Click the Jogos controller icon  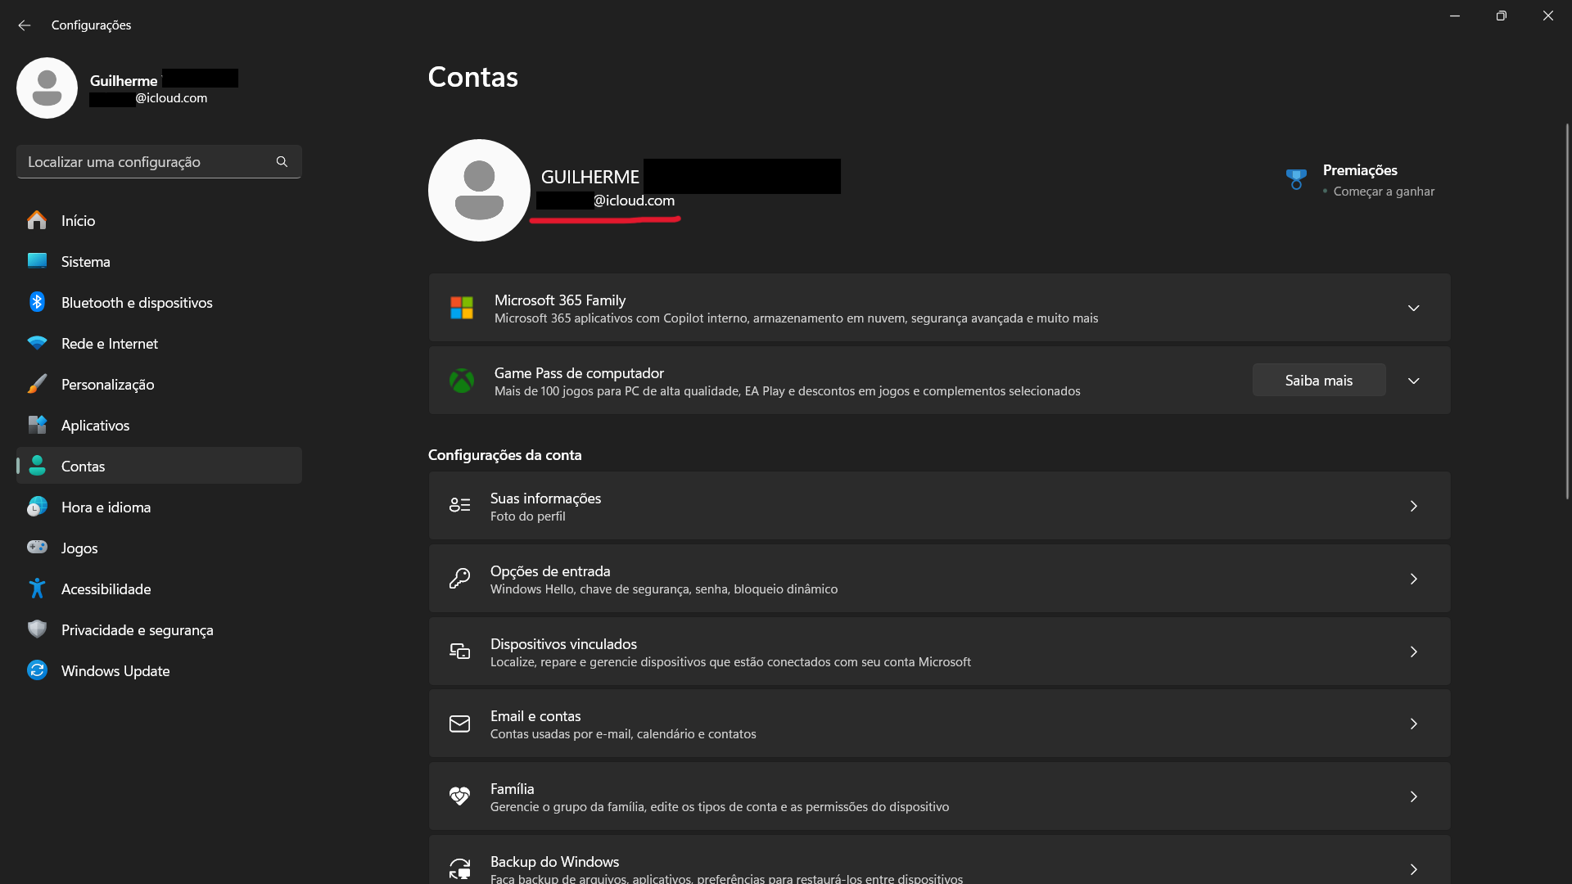coord(37,547)
